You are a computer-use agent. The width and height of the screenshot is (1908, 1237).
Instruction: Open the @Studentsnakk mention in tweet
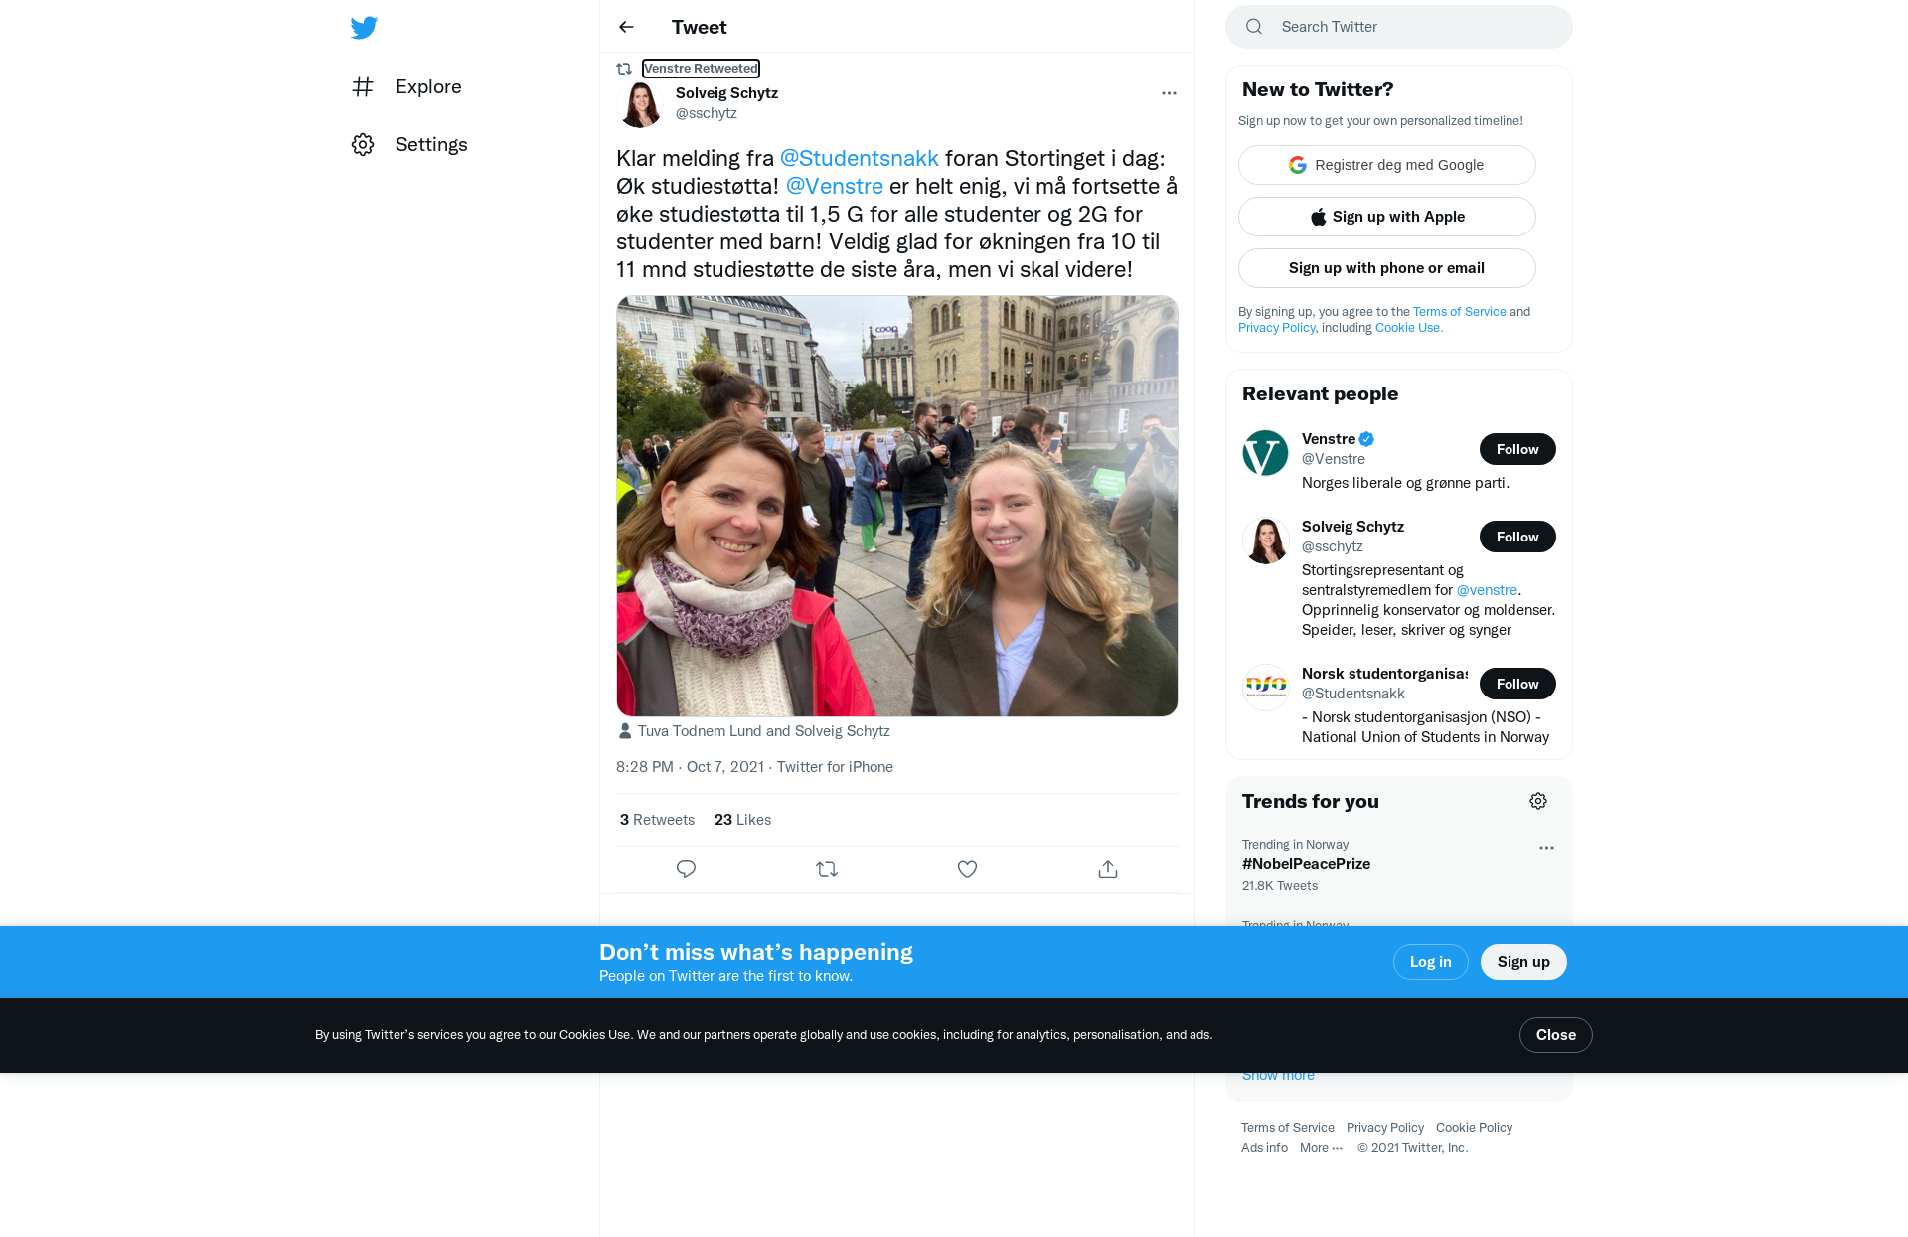click(x=859, y=158)
